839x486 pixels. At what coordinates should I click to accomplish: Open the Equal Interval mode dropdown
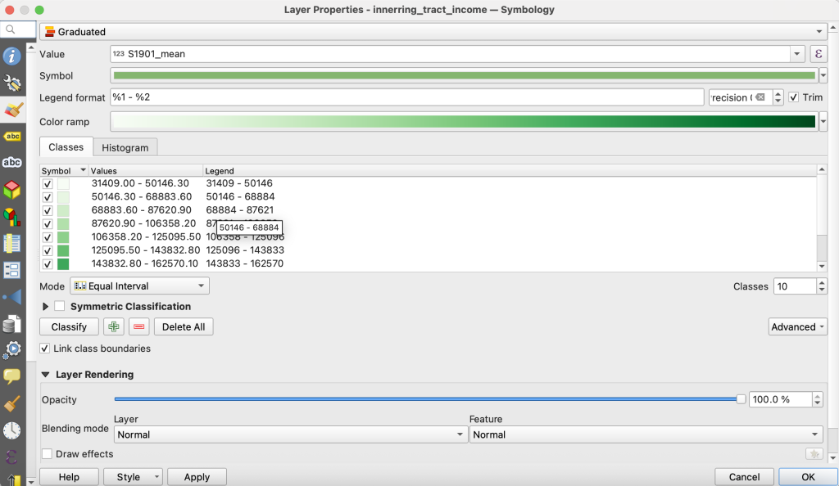point(139,286)
